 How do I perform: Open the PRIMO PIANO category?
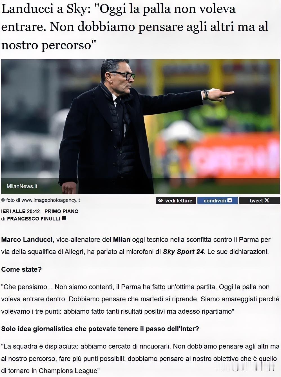pyautogui.click(x=61, y=211)
